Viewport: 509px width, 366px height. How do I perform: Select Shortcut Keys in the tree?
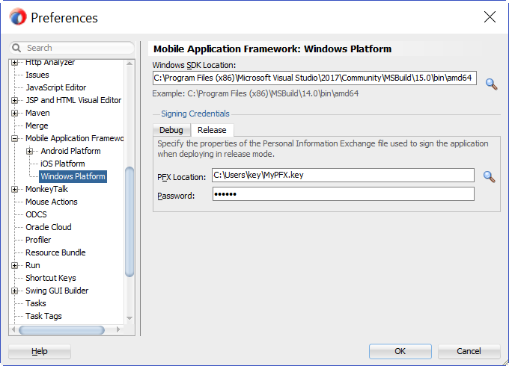(x=51, y=278)
